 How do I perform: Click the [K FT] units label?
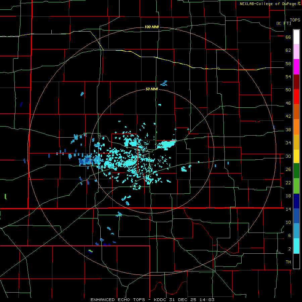[x=284, y=23]
